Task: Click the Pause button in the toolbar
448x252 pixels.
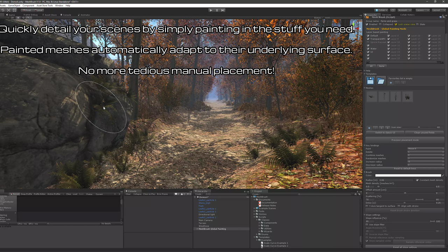Action: tap(217, 10)
